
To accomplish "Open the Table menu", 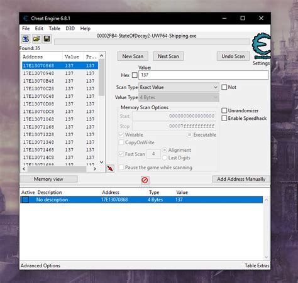I will [x=55, y=28].
